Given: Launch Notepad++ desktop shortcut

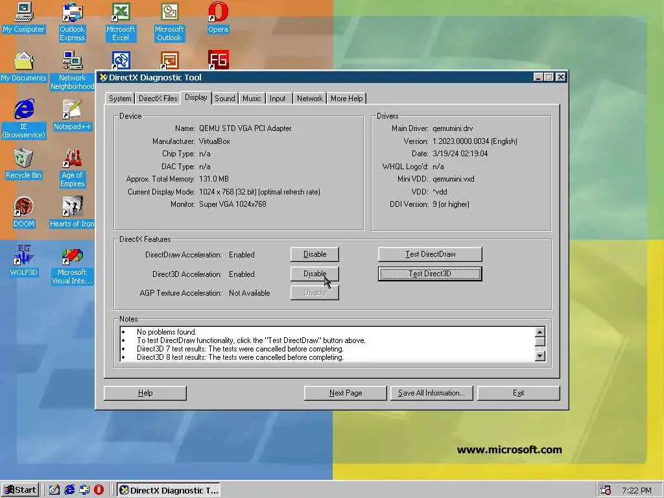Looking at the screenshot, I should pyautogui.click(x=72, y=115).
